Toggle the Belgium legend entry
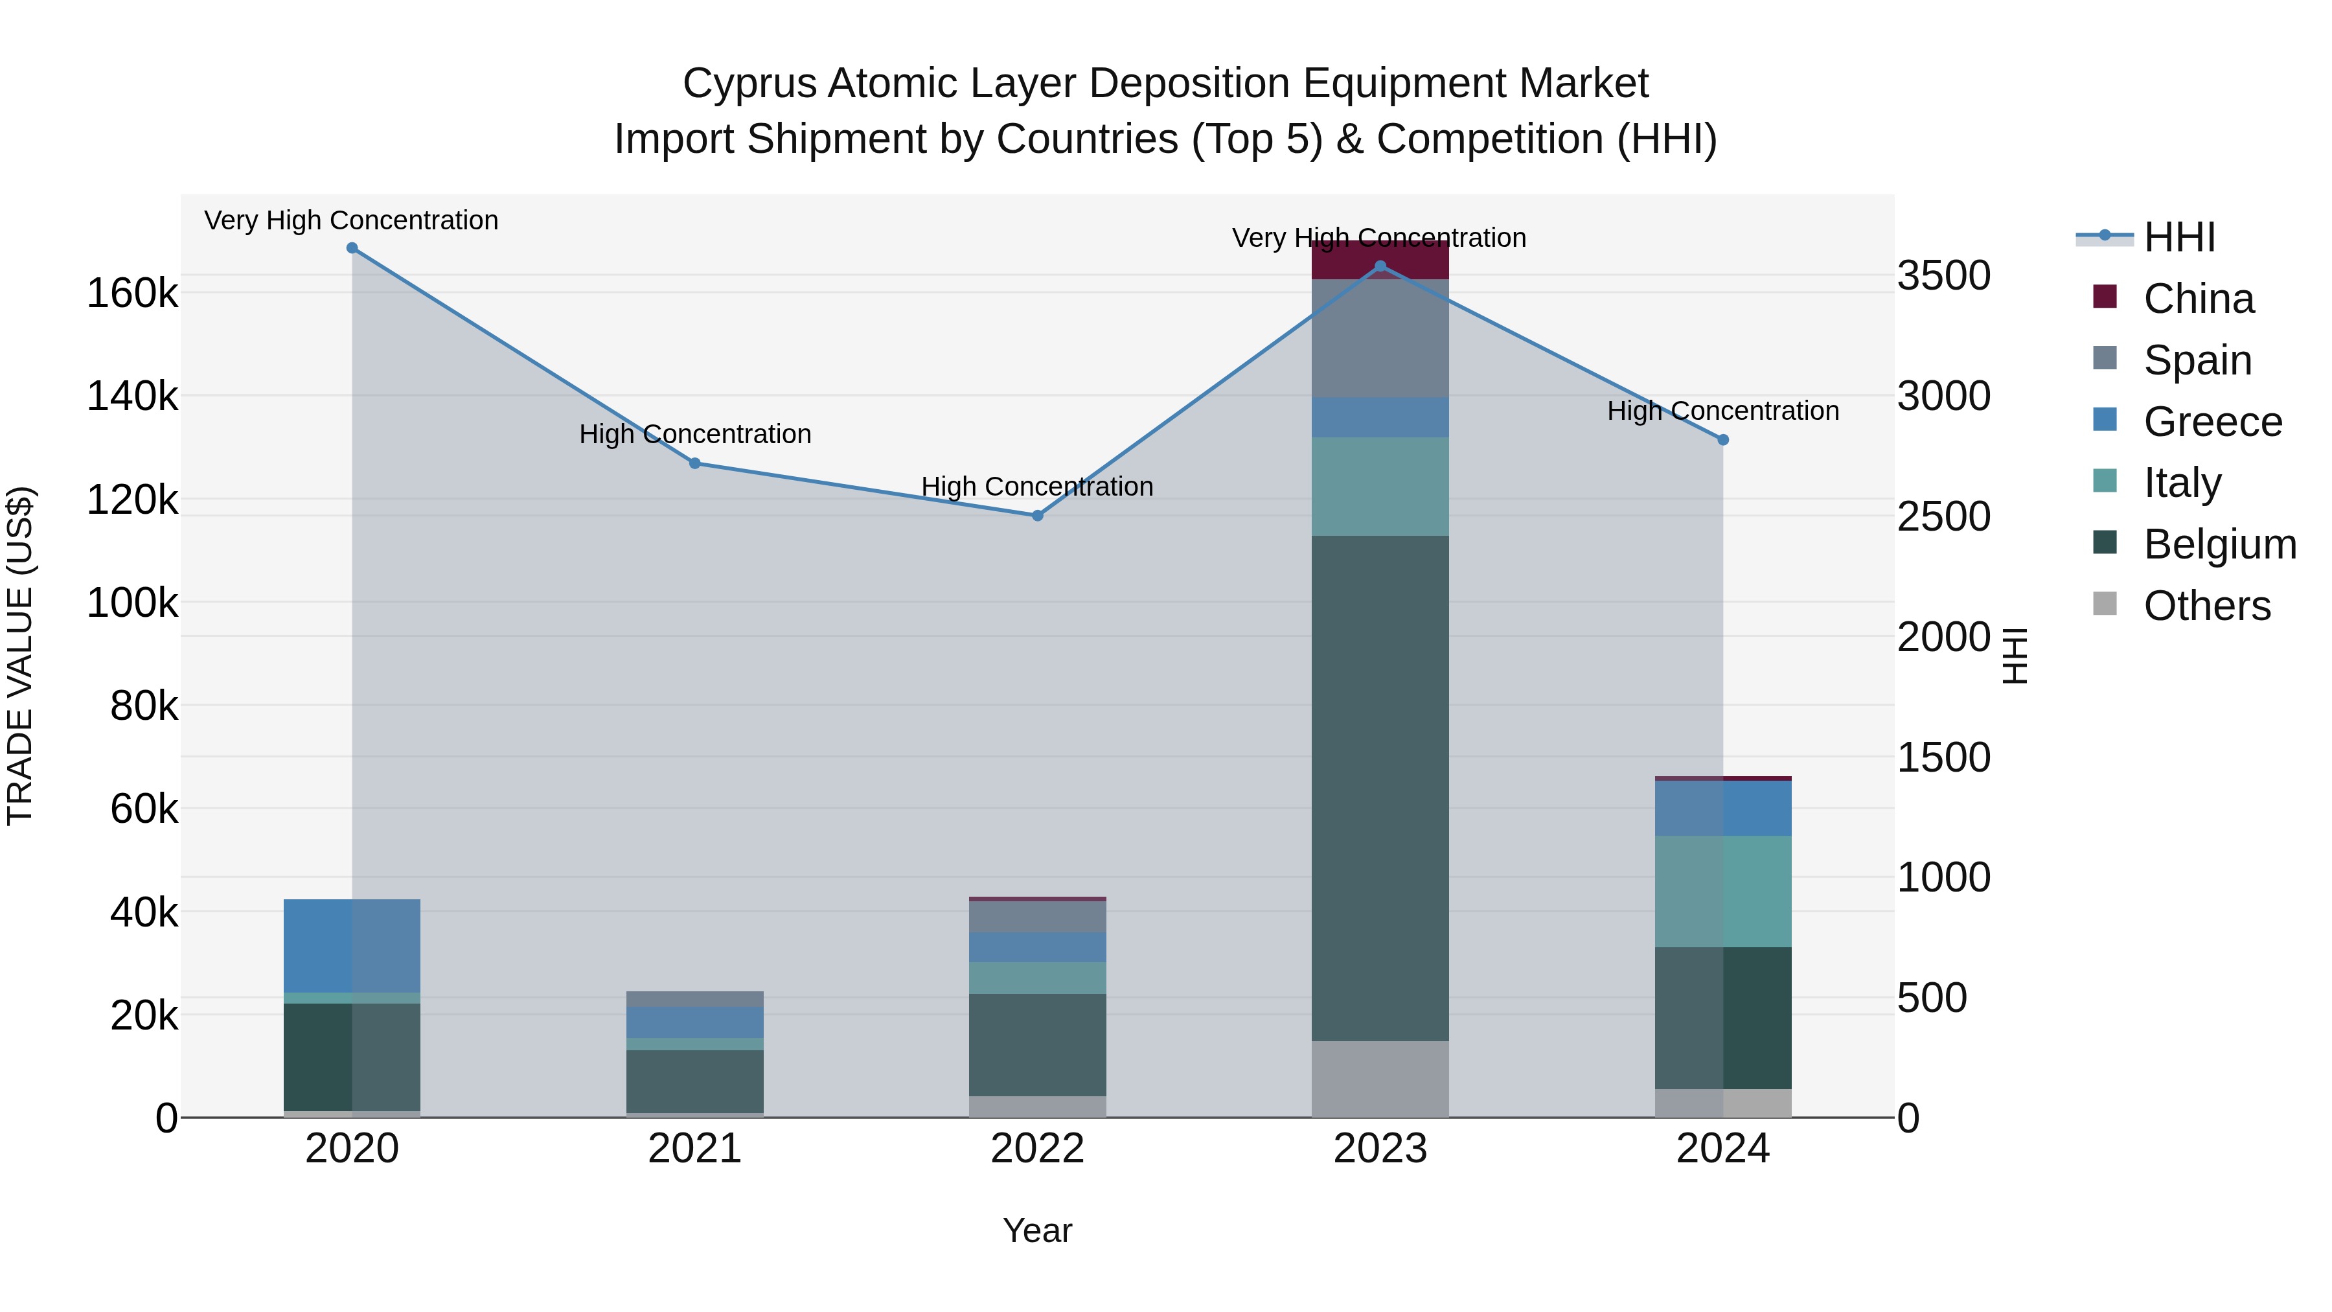This screenshot has height=1312, width=2332. coord(2195,544)
